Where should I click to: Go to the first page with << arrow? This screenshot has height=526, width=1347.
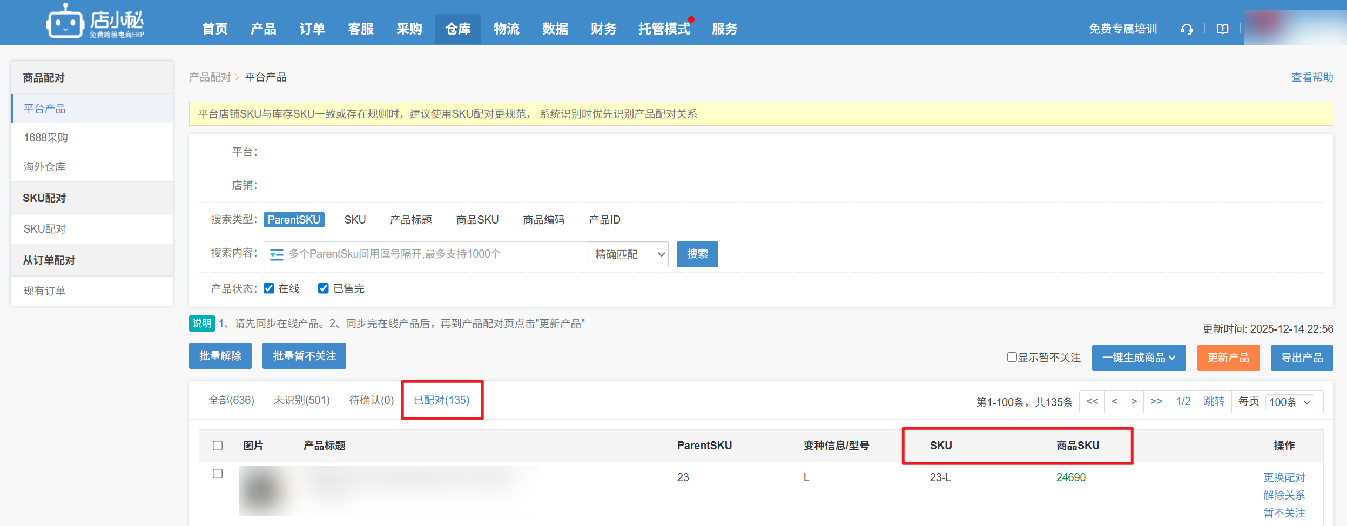1092,401
